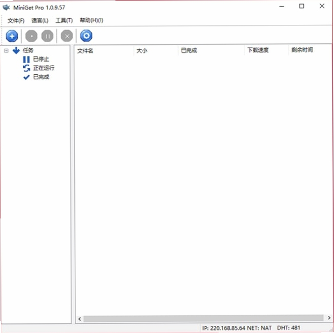Minimize the MiniGet Pro window
334x333 pixels.
click(x=282, y=7)
